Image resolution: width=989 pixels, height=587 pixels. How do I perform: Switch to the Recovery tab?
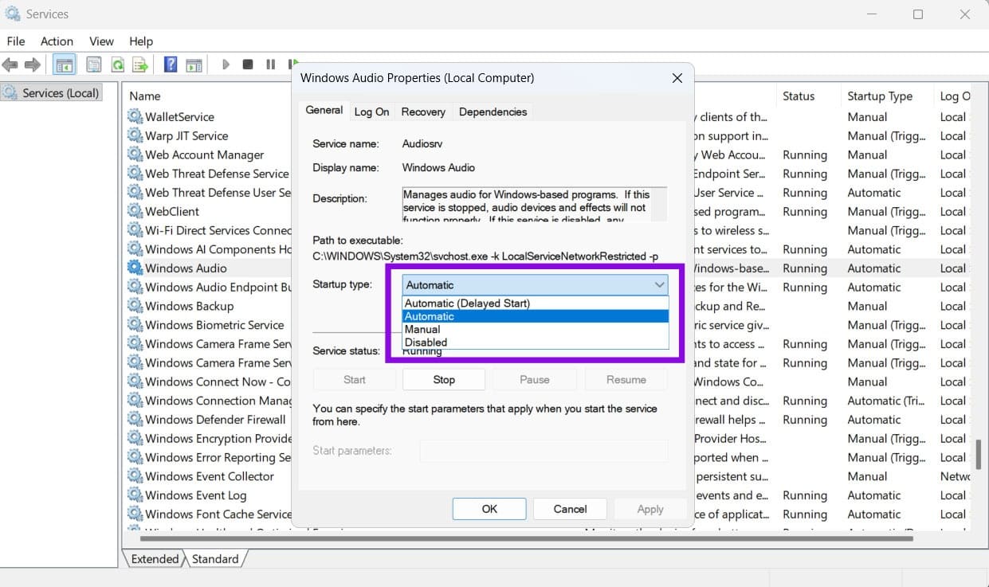click(423, 112)
